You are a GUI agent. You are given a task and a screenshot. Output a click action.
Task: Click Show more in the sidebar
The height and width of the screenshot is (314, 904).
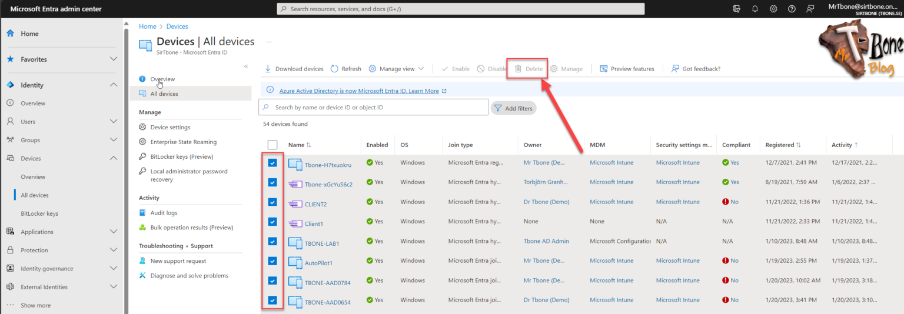(35, 305)
